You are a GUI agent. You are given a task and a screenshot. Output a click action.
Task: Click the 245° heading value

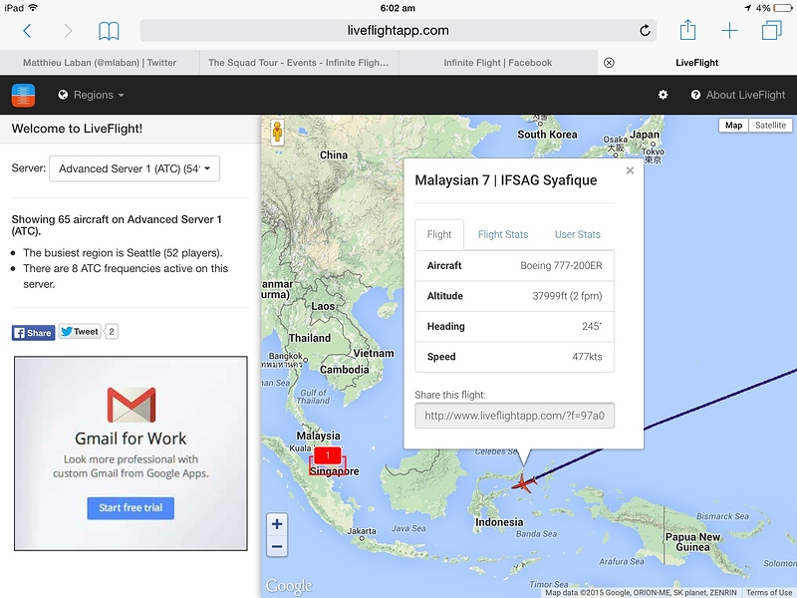tap(592, 326)
